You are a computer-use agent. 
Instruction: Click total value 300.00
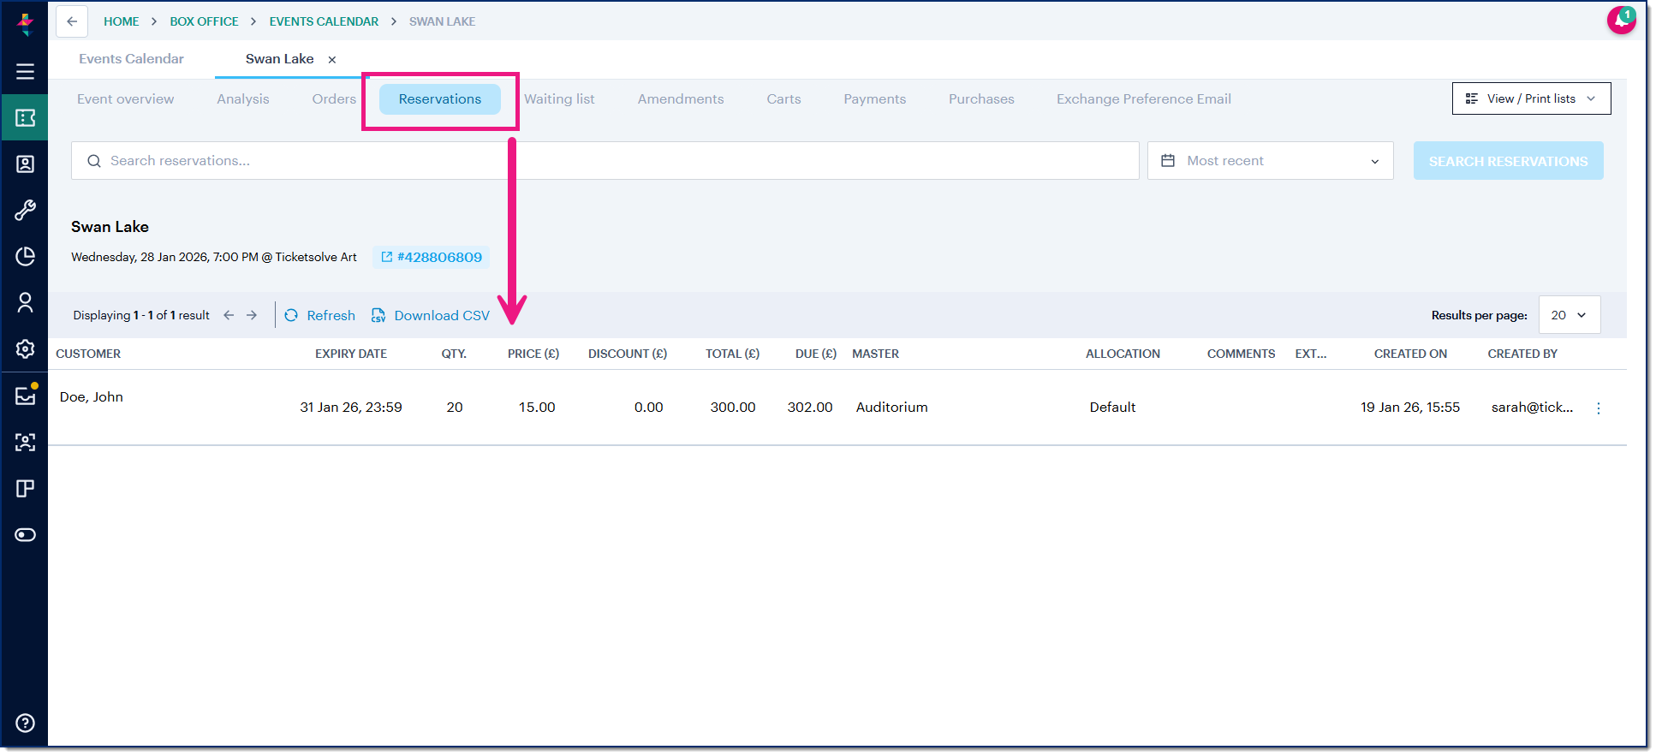[733, 408]
